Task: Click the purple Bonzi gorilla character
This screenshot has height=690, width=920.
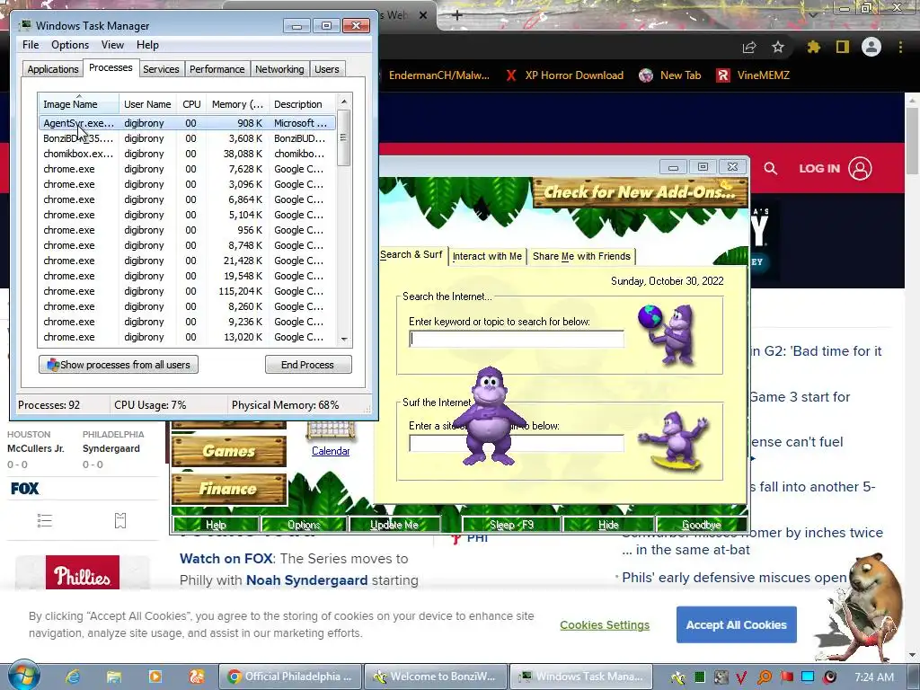Action: 488,417
